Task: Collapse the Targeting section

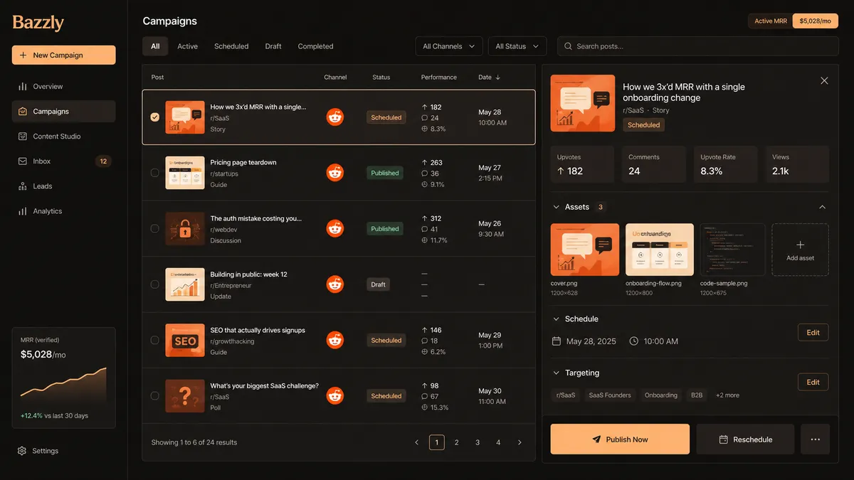Action: pos(557,373)
